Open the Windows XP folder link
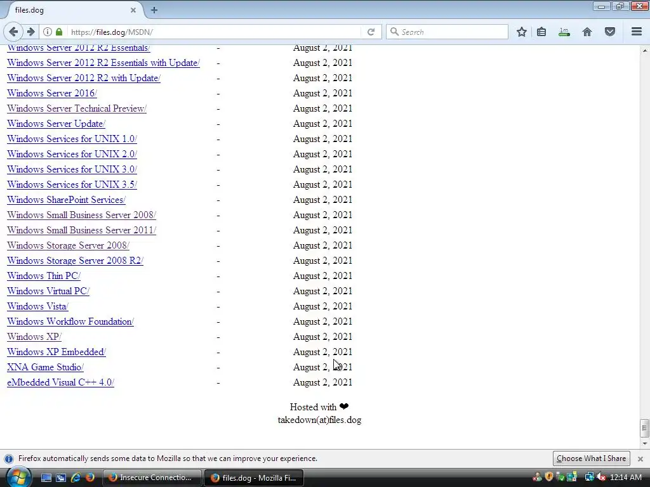 point(34,337)
